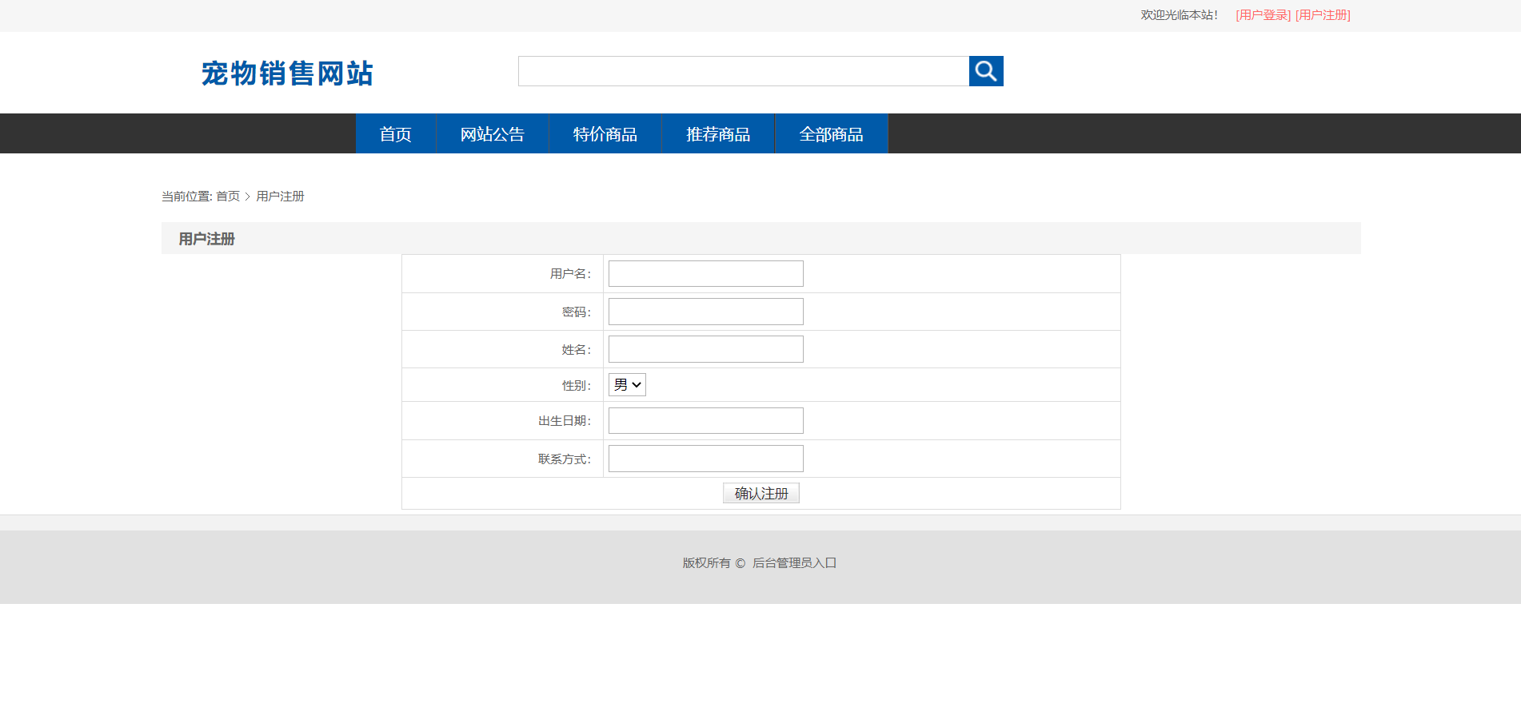Click the magnifying glass search icon

[985, 71]
